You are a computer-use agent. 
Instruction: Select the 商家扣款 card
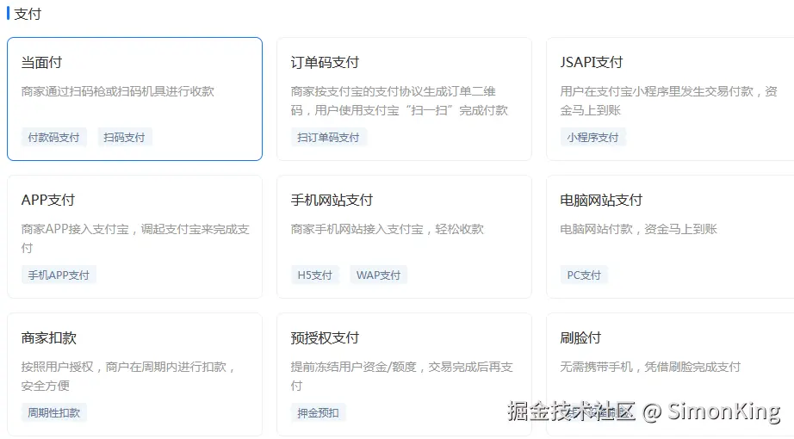[x=134, y=374]
